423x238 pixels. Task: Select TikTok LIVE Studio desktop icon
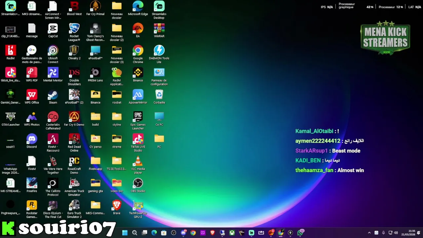(138, 143)
